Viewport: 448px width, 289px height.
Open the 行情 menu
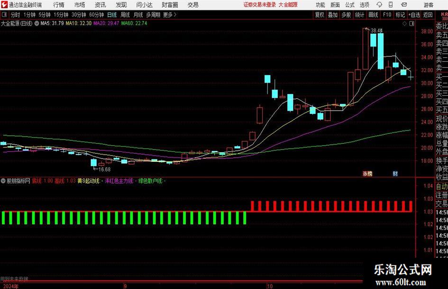59,5
